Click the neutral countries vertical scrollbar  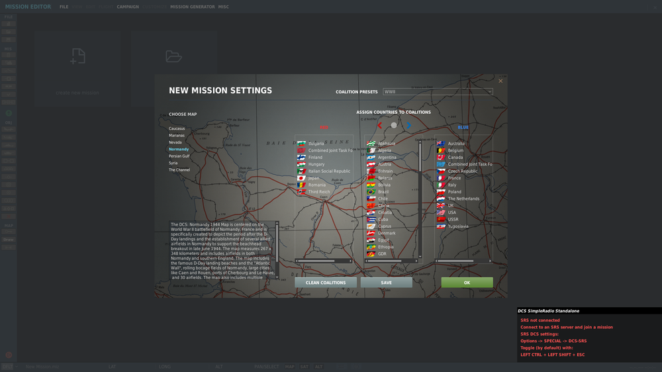coord(420,199)
